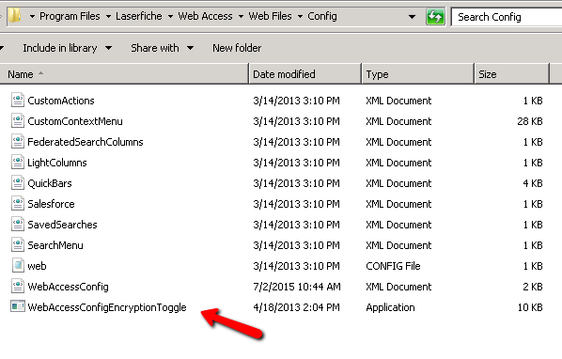Click the Search Config input field
The image size is (562, 359).
(507, 17)
